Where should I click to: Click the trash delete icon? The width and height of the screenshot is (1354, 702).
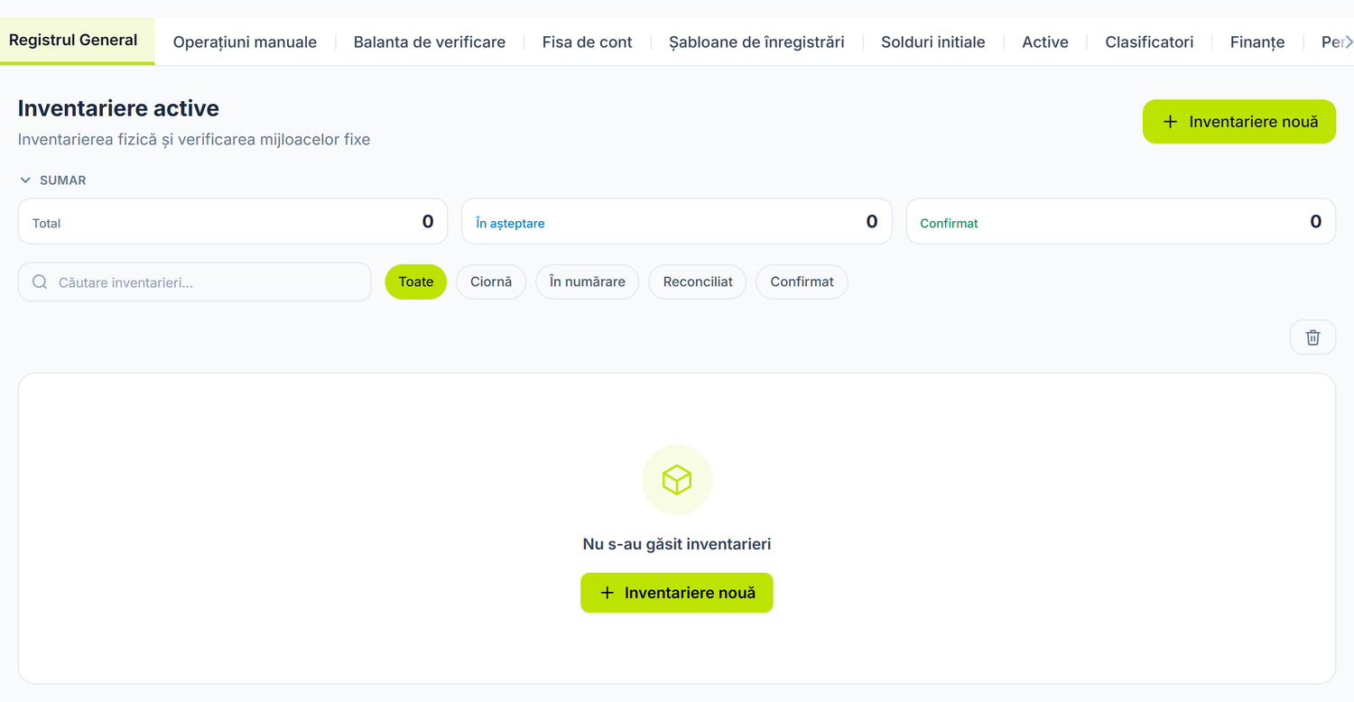tap(1312, 337)
